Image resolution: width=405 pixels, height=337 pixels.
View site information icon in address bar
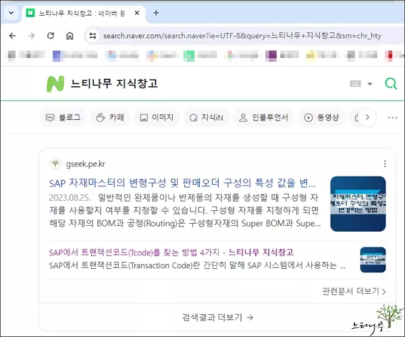92,36
